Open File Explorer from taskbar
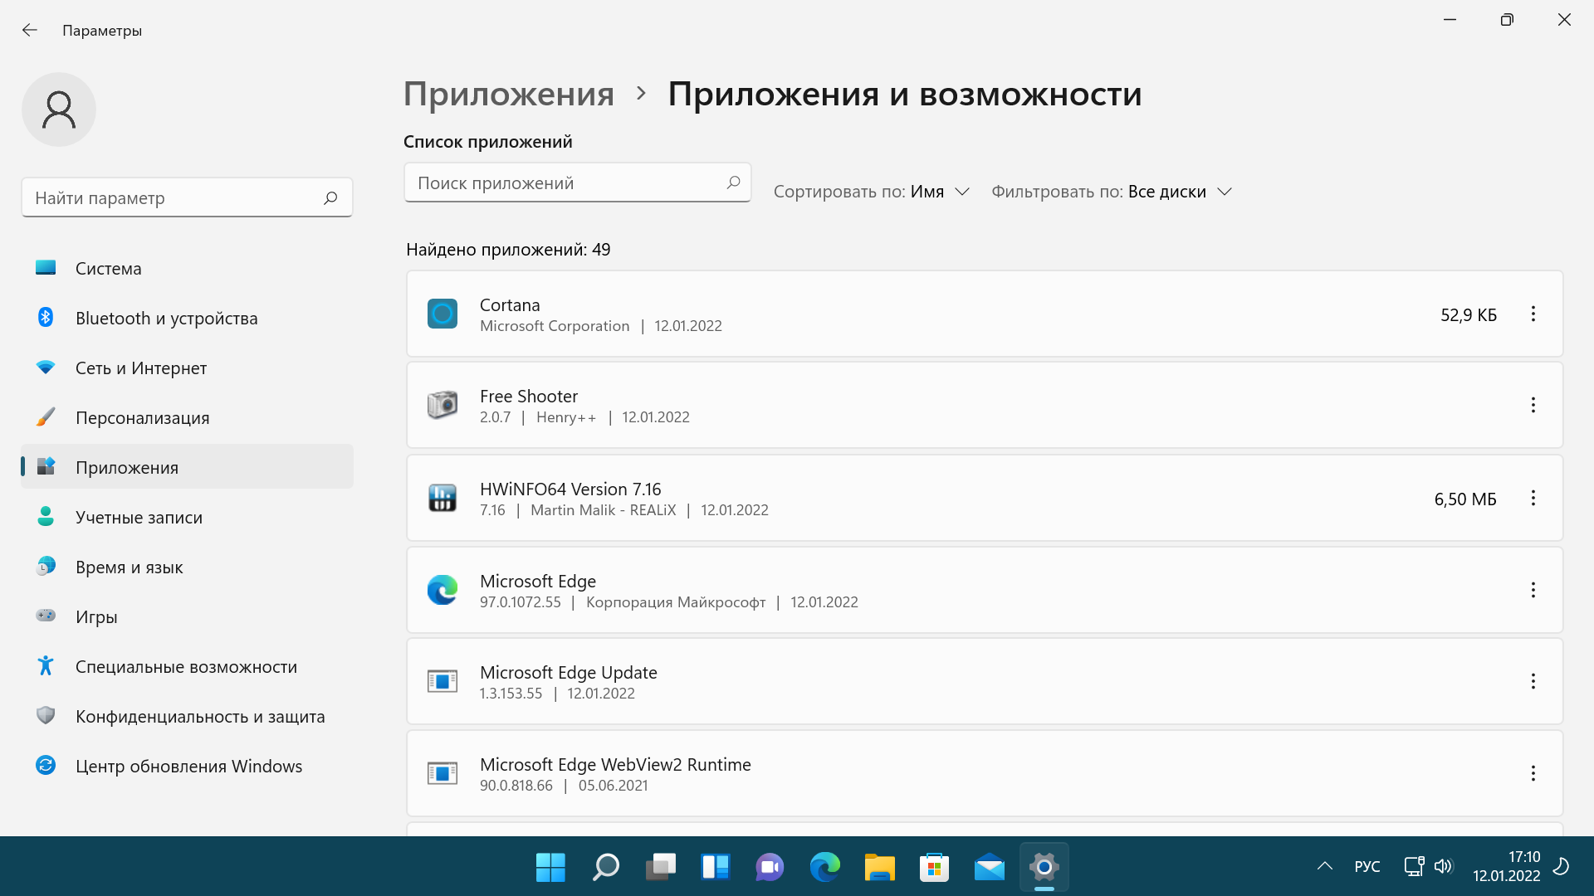Image resolution: width=1594 pixels, height=896 pixels. point(879,868)
